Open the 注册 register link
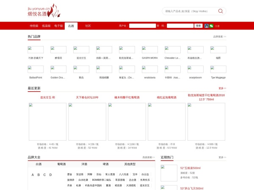Image resolution: width=254 pixels, height=190 pixels. pos(217,26)
